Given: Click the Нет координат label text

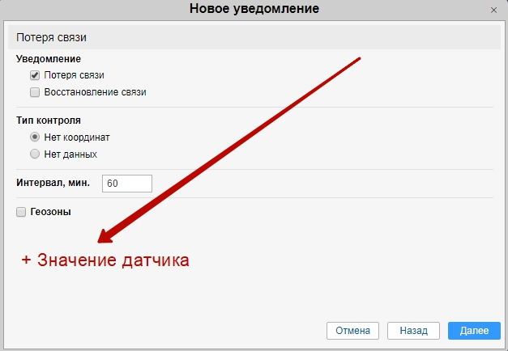Looking at the screenshot, I should click(x=77, y=137).
